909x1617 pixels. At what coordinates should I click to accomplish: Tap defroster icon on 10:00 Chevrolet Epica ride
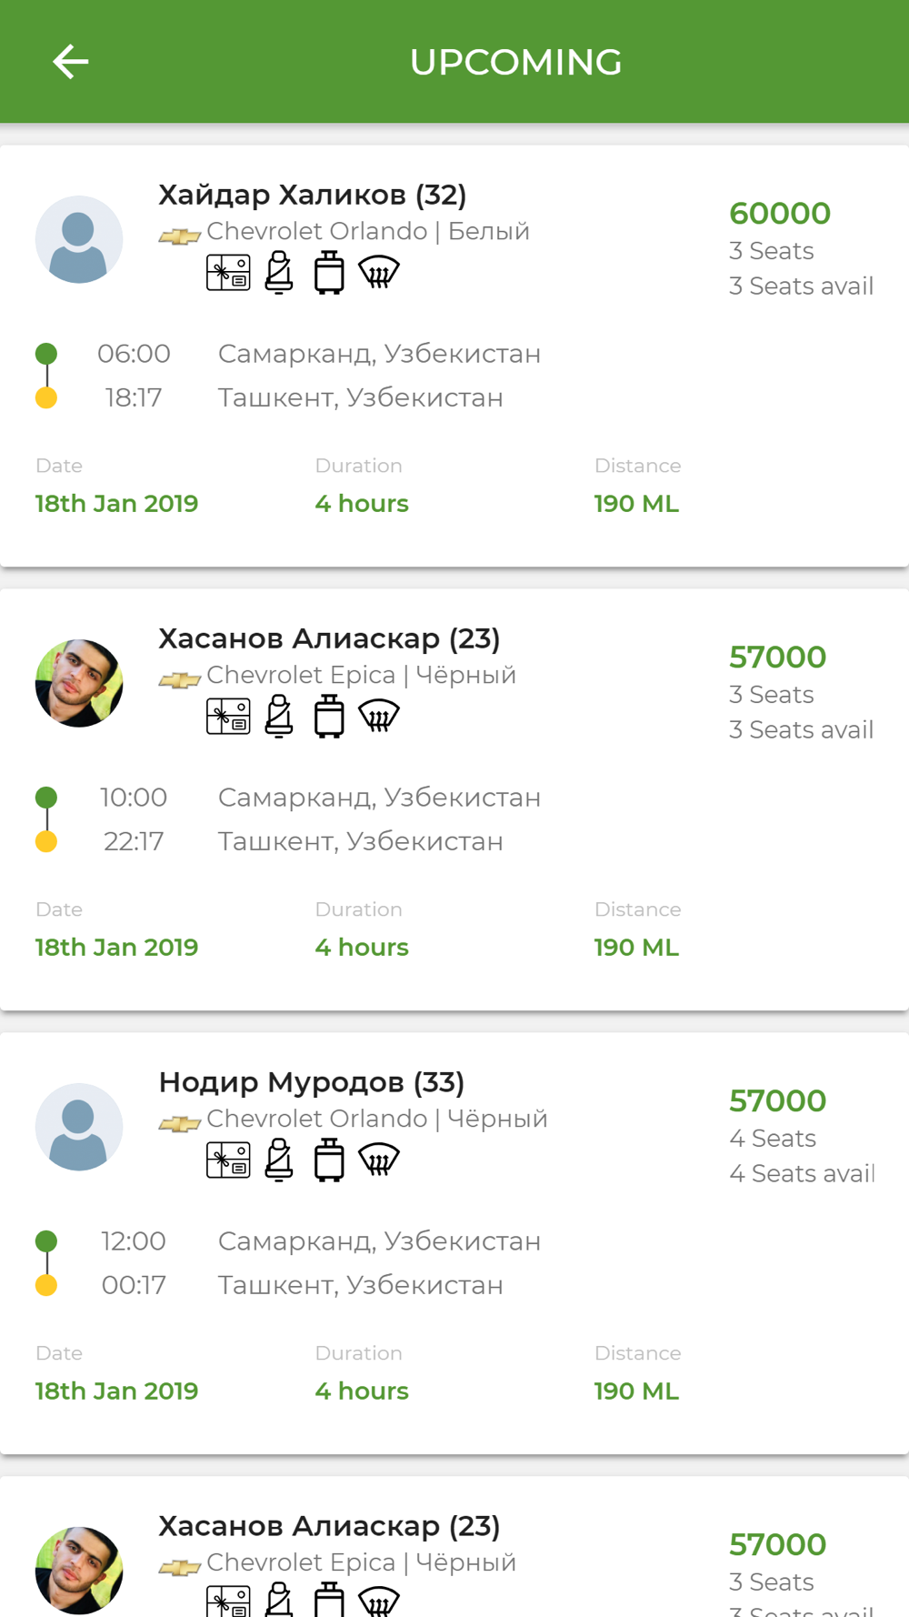pyautogui.click(x=379, y=716)
